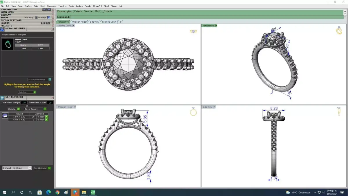The height and width of the screenshot is (196, 348).
Task: Click the Icon History back arrow
Action: pos(44,9)
